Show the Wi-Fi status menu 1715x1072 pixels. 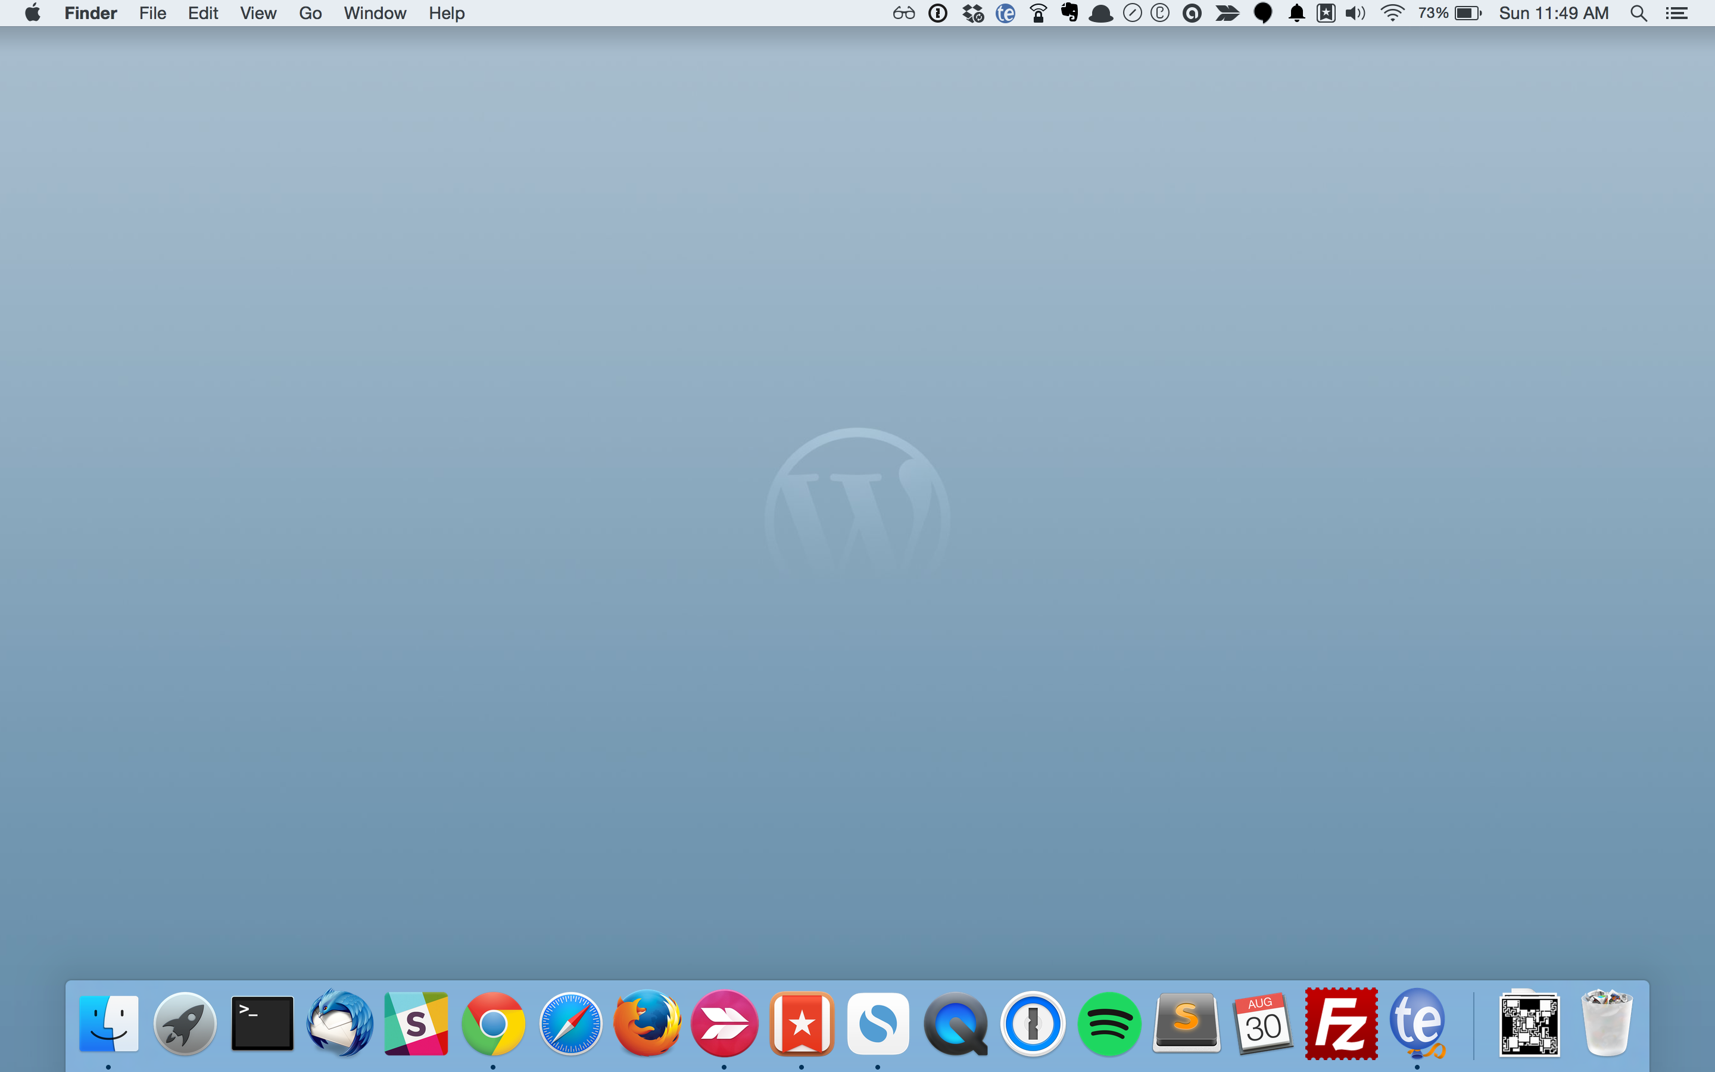point(1392,14)
